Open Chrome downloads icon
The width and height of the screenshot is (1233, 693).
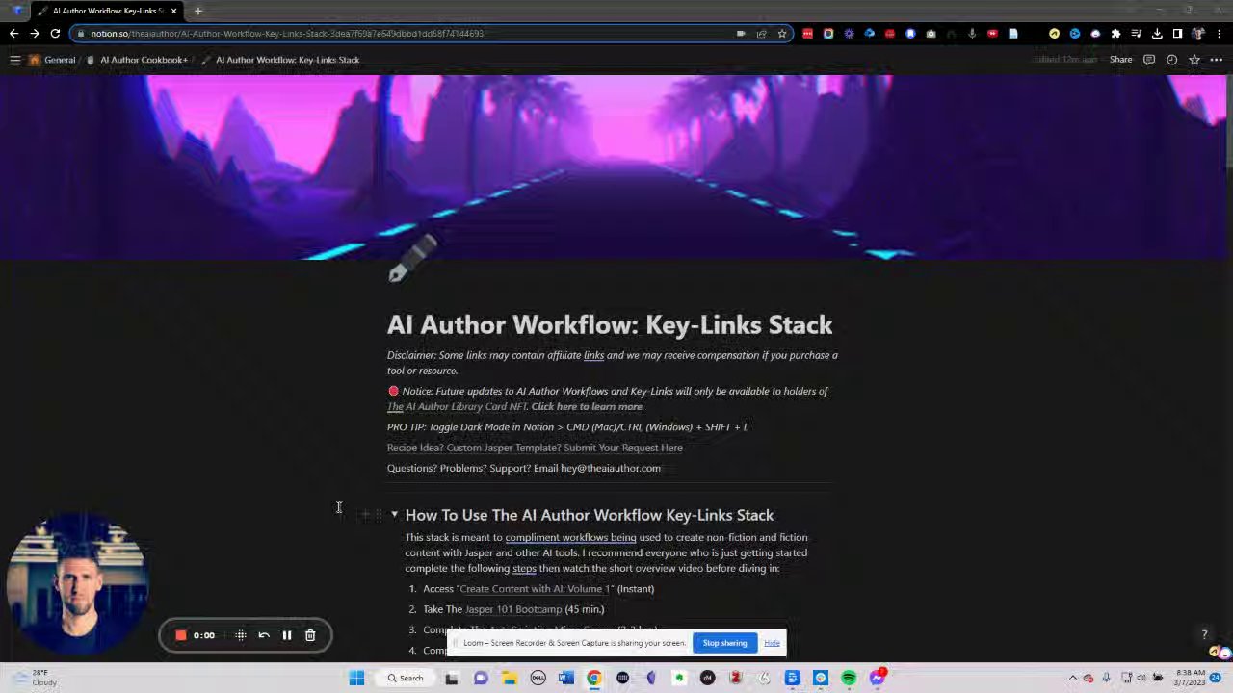click(x=1157, y=34)
